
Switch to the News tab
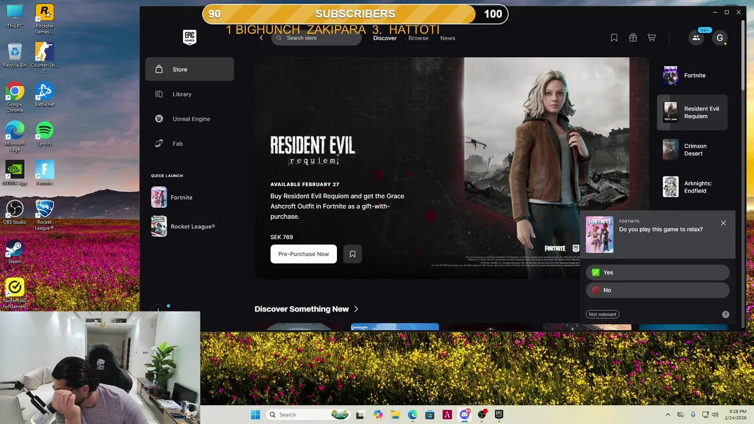(448, 38)
